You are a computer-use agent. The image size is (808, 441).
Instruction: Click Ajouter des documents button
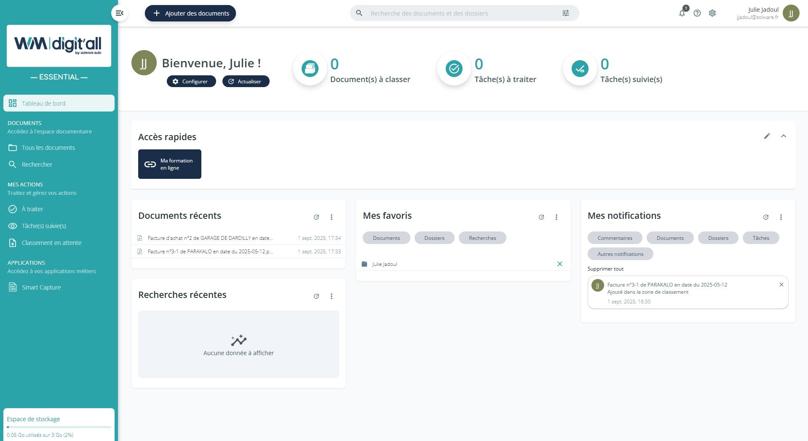click(190, 13)
